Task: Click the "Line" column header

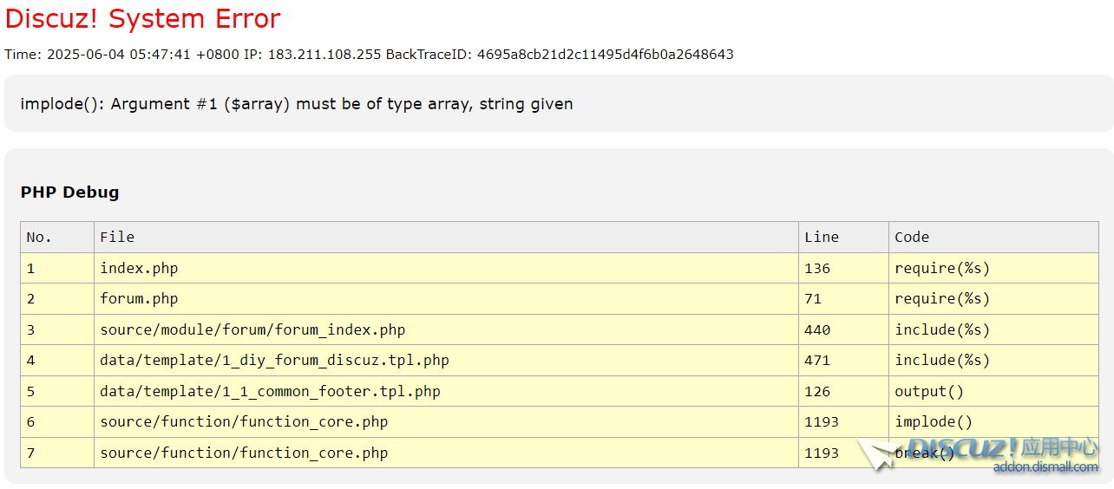Action: (822, 237)
